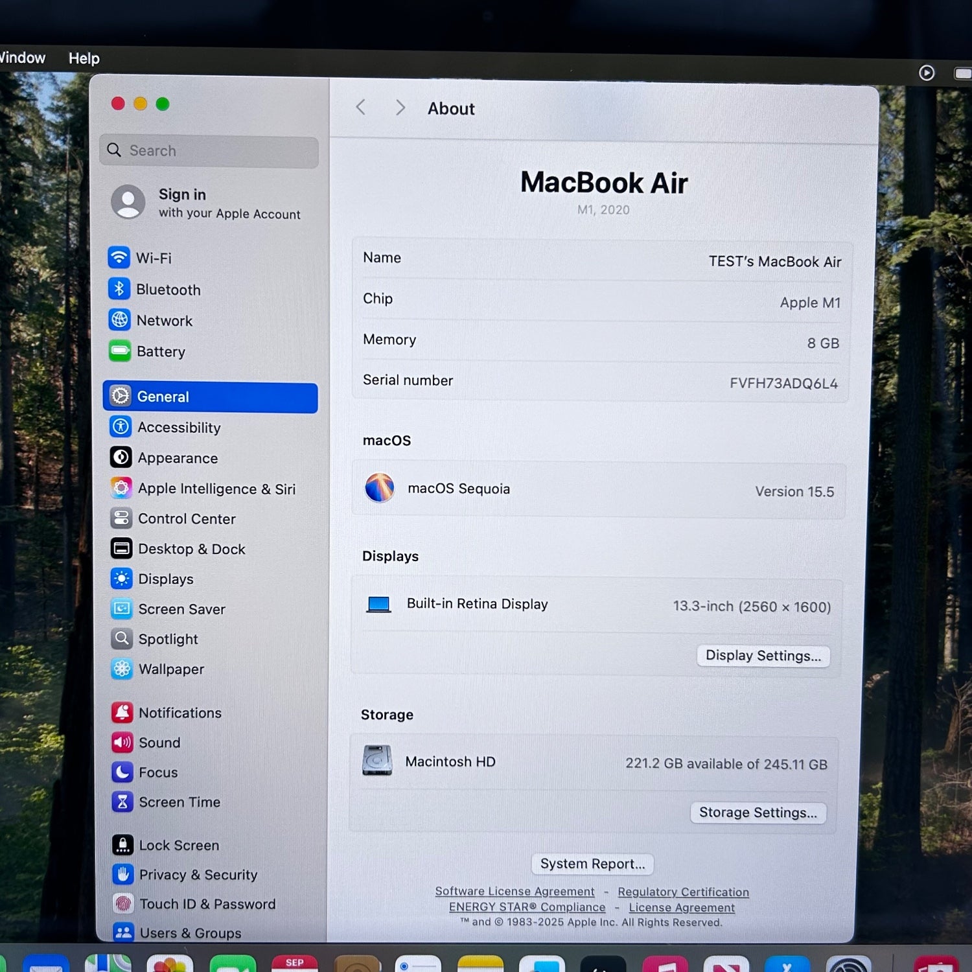Open the Window menu
The height and width of the screenshot is (972, 972).
coord(22,58)
